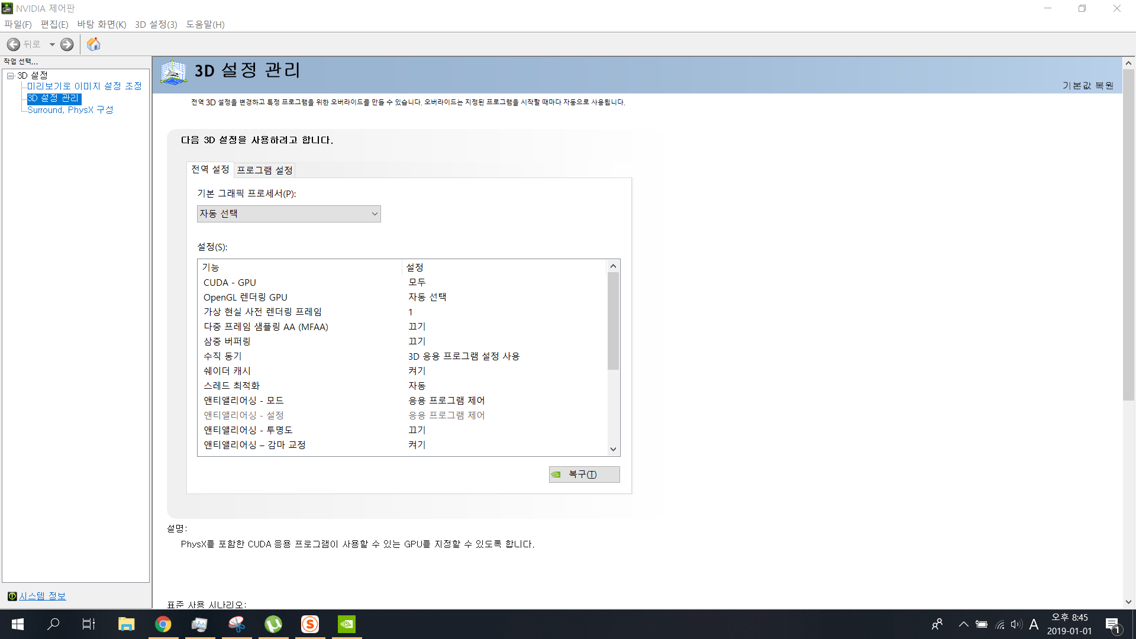Open the 도움말(H) menu
Viewport: 1136px width, 639px height.
(205, 24)
